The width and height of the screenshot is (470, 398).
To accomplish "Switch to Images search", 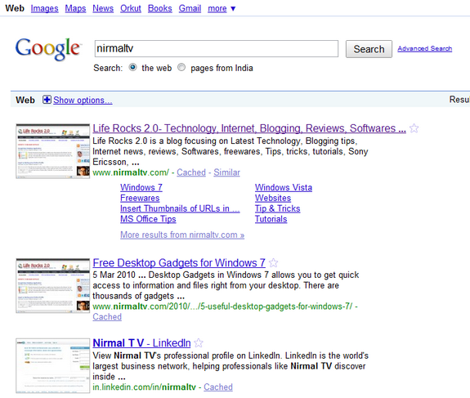I will (x=44, y=8).
